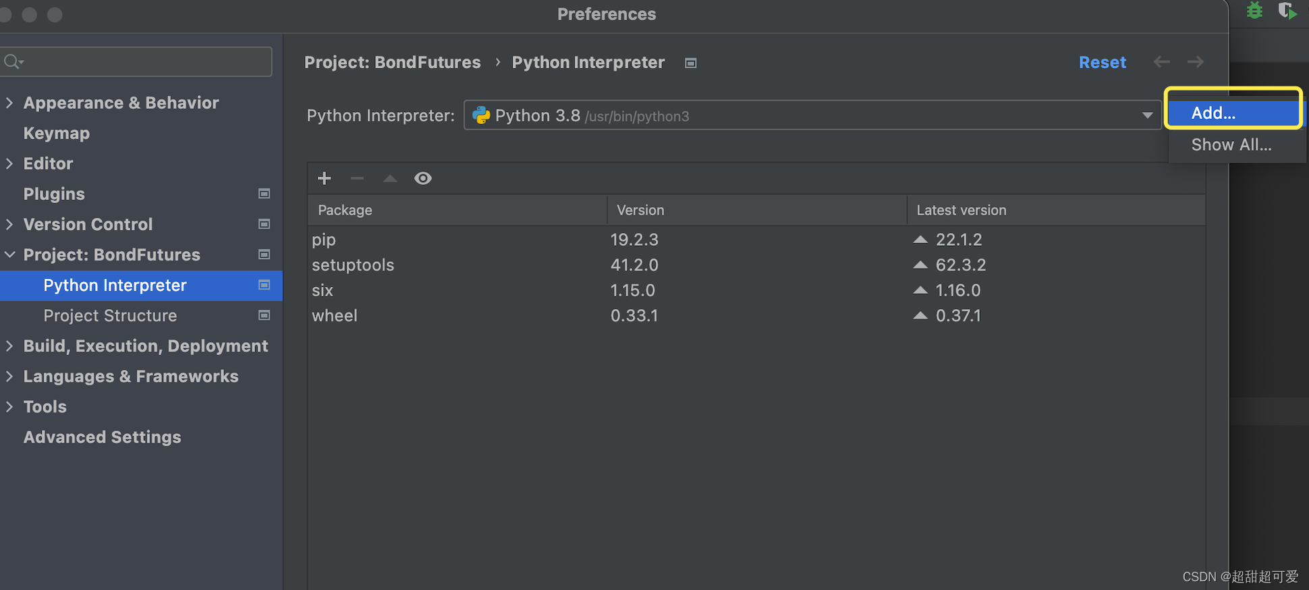The height and width of the screenshot is (590, 1309).
Task: Click version 0.33.1 cell
Action: point(634,315)
